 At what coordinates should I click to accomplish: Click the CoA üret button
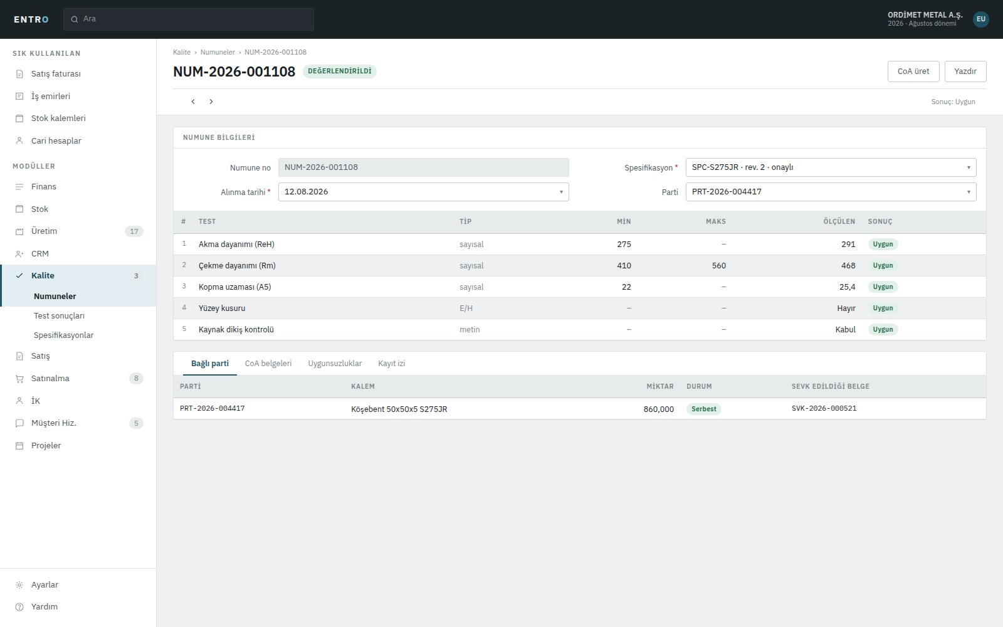point(913,71)
